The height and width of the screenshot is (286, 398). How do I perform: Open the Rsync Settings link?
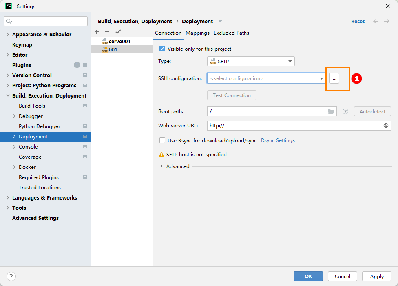[x=278, y=140]
